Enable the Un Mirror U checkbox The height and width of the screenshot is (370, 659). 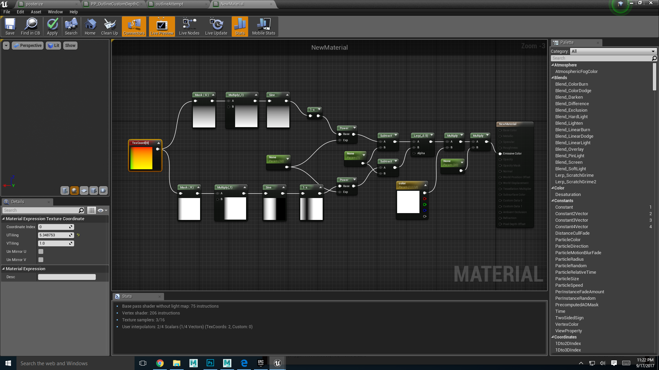[x=41, y=251]
